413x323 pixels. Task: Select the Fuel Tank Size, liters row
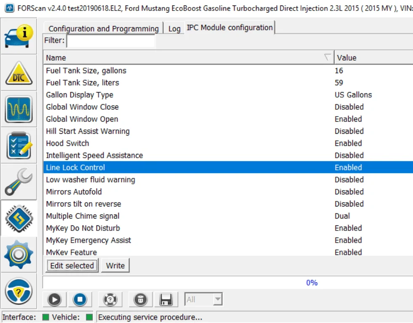(x=228, y=82)
